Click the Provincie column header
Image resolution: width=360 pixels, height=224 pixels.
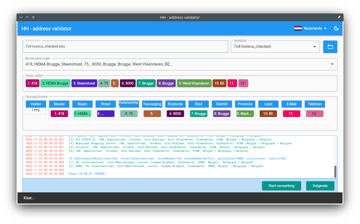coord(245,104)
